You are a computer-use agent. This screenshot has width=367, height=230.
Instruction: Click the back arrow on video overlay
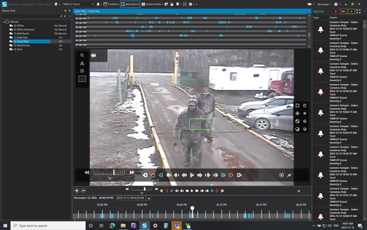click(94, 55)
